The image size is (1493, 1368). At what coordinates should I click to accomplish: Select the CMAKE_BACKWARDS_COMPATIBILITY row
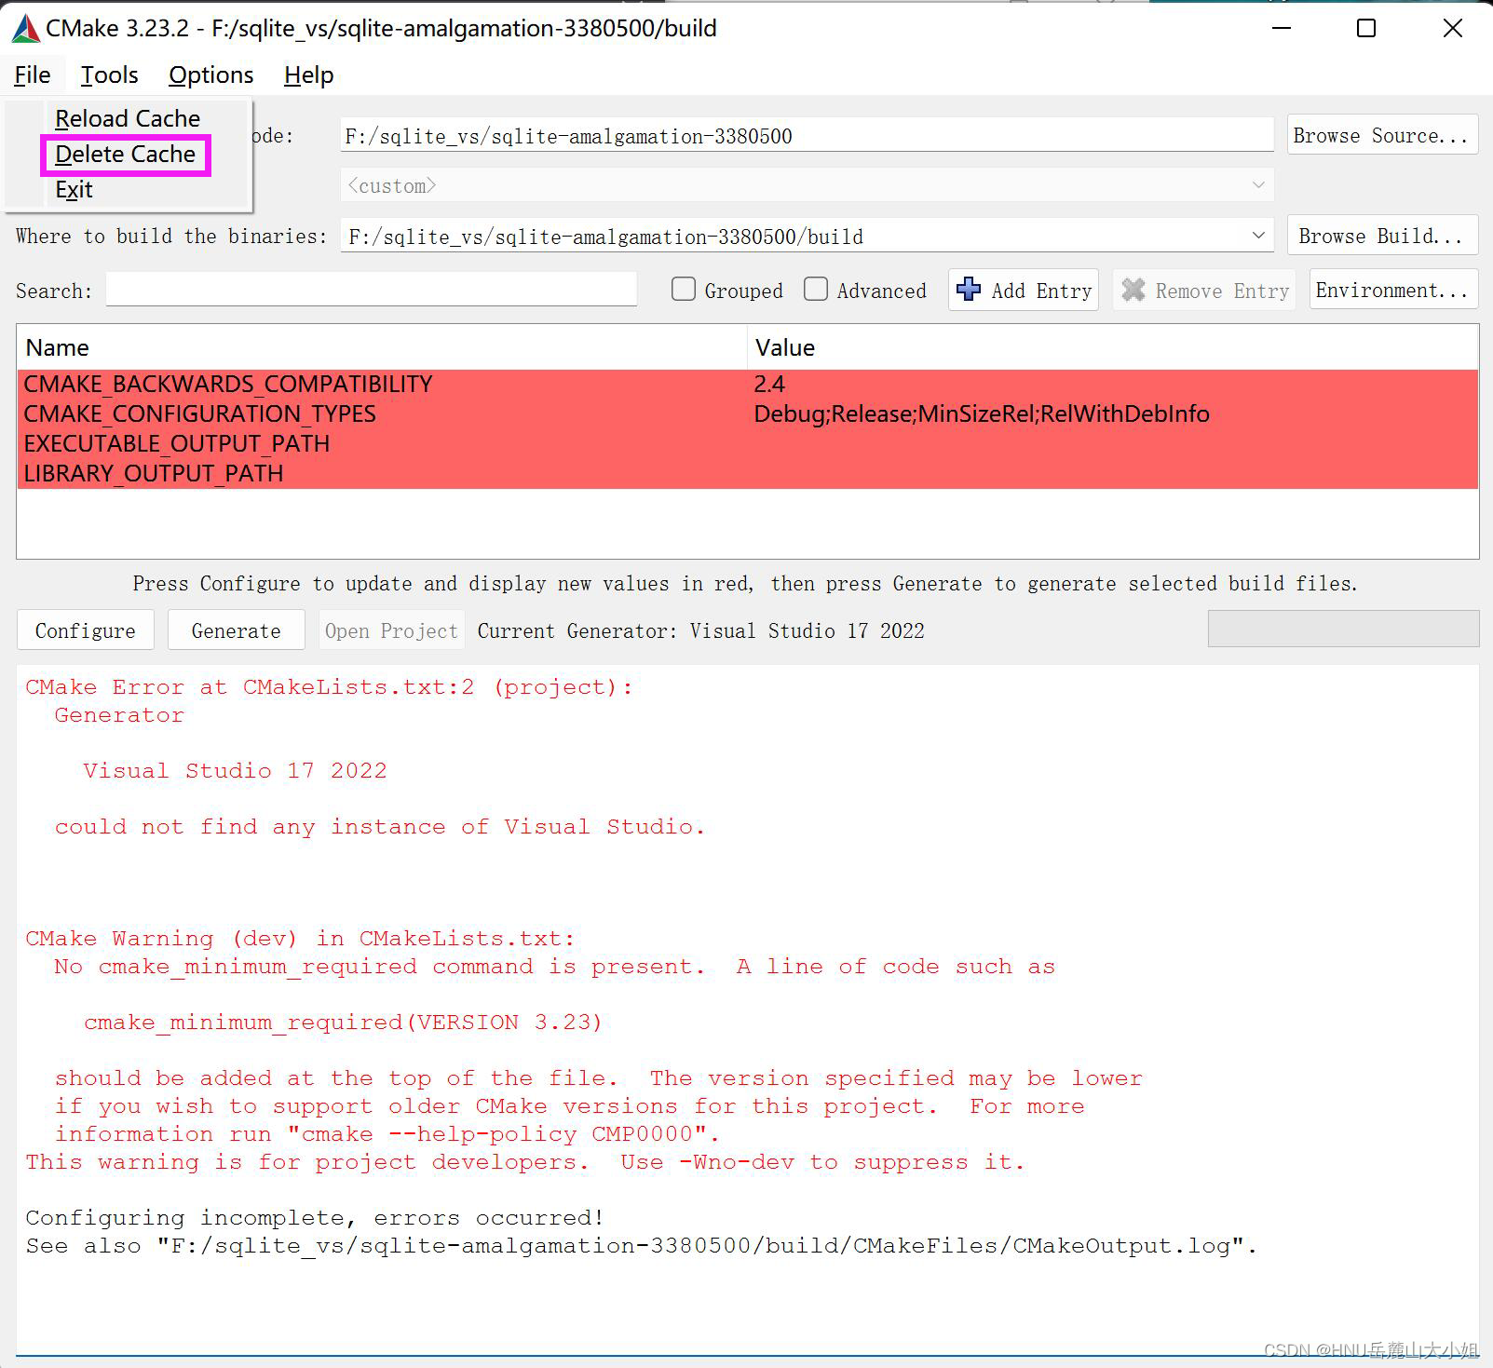tap(747, 384)
